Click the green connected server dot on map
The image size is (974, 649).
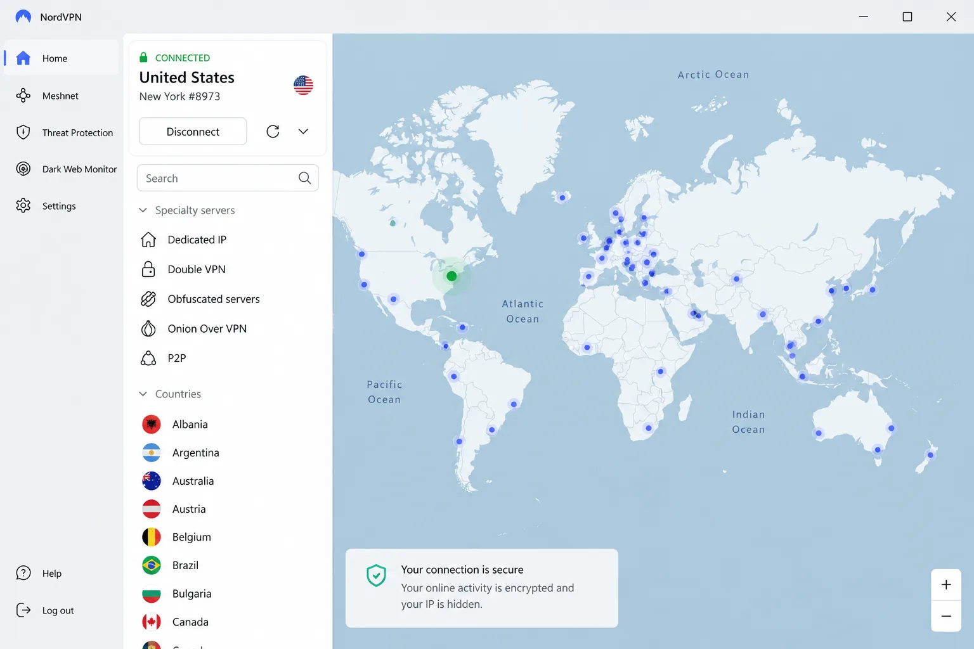click(451, 276)
